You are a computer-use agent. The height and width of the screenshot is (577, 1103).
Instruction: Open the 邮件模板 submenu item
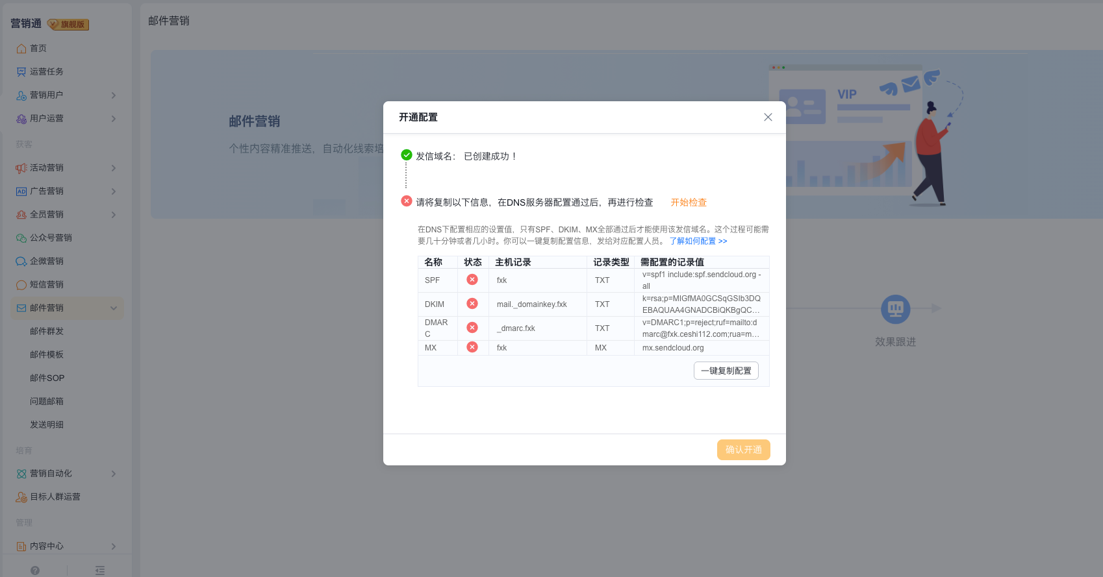(x=47, y=355)
